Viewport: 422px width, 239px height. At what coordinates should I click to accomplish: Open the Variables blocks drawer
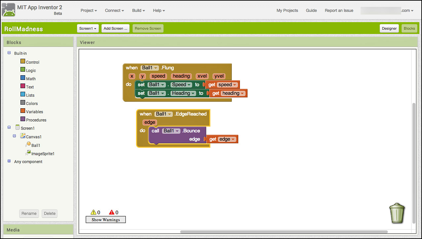(x=34, y=112)
